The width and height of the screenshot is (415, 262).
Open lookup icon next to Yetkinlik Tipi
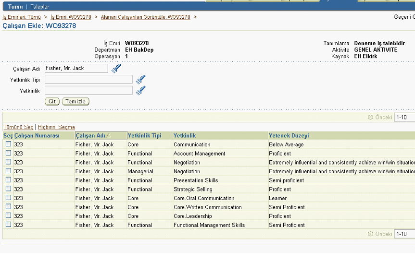coord(140,79)
